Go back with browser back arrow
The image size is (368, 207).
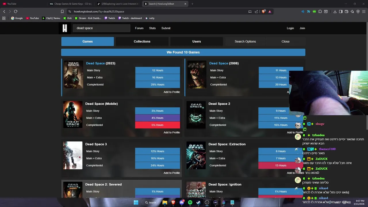tap(4, 11)
